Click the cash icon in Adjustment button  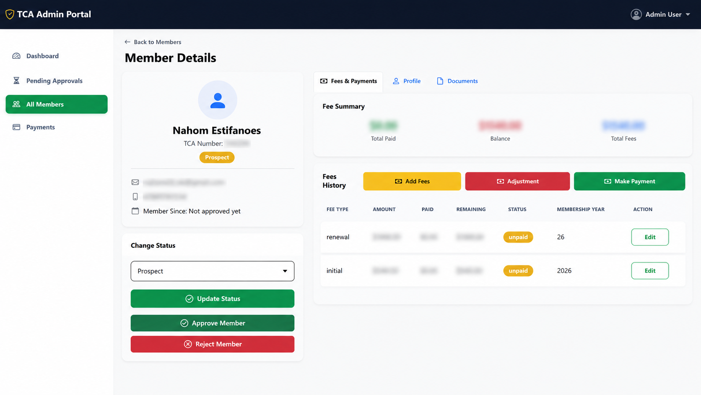click(x=500, y=181)
